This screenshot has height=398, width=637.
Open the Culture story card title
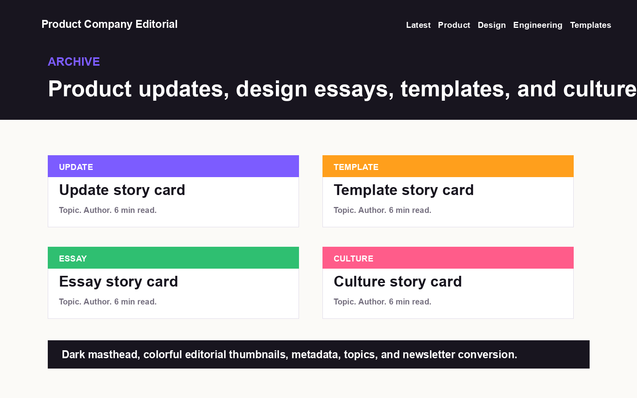398,282
